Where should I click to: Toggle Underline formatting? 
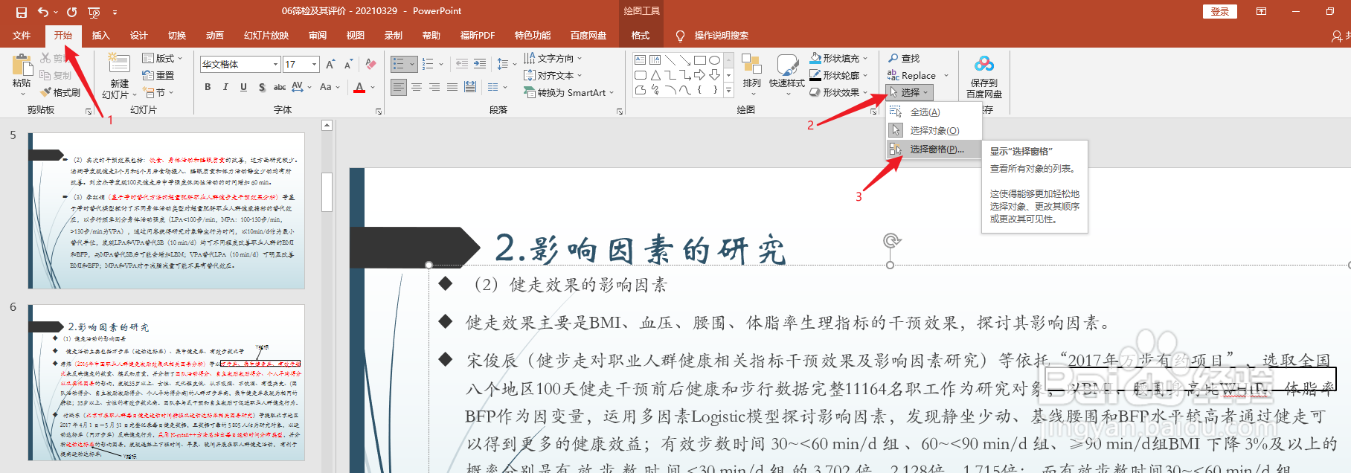click(x=243, y=87)
